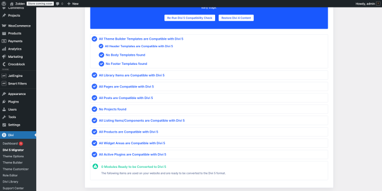Click Store coming soon badge

click(40, 4)
